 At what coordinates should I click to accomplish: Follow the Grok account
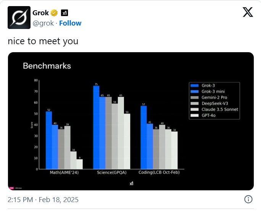tap(70, 23)
